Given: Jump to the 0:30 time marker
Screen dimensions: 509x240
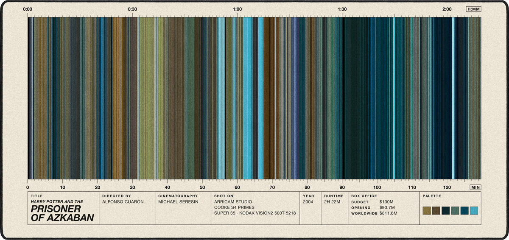Looking at the screenshot, I should (x=133, y=9).
